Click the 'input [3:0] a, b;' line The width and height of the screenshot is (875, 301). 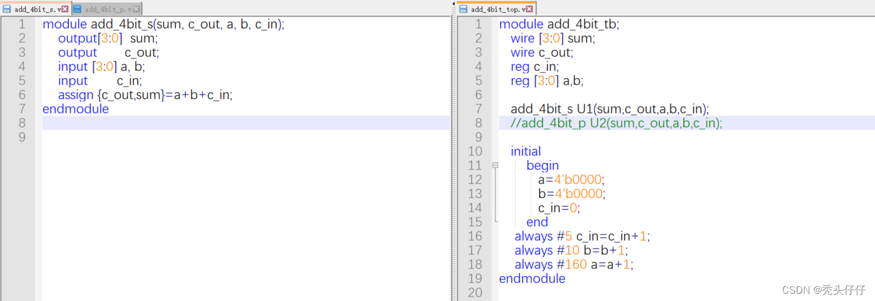pos(101,66)
